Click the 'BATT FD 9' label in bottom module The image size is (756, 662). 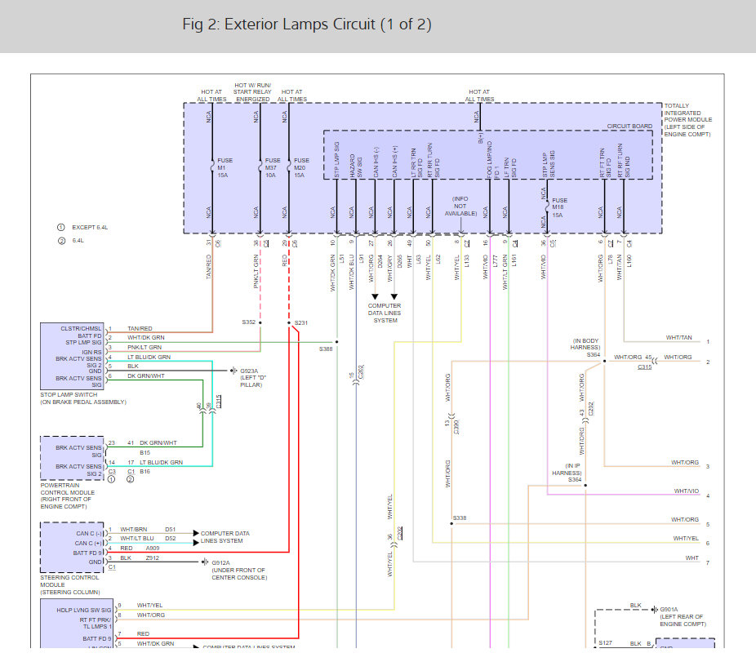tap(96, 638)
